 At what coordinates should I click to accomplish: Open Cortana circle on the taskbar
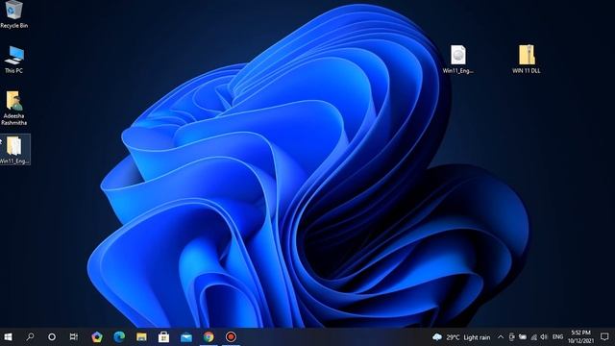point(52,337)
